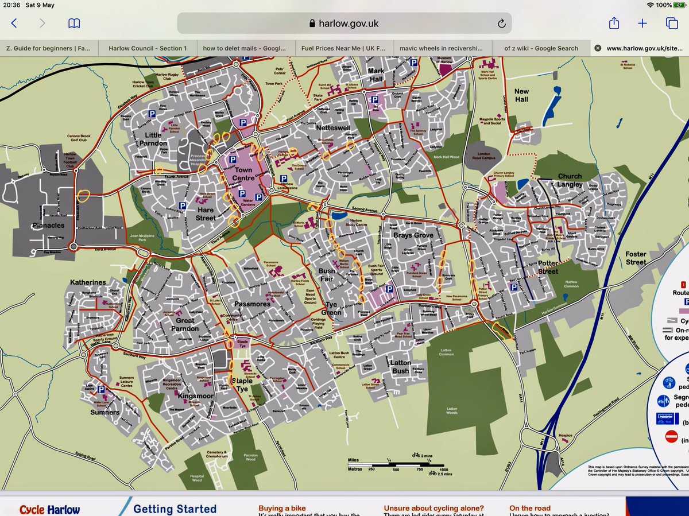Image resolution: width=689 pixels, height=516 pixels.
Task: Tap the forward navigation arrow
Action: click(41, 24)
